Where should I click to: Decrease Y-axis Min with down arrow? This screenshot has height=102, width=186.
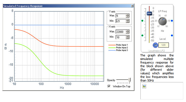pyautogui.click(x=127, y=22)
